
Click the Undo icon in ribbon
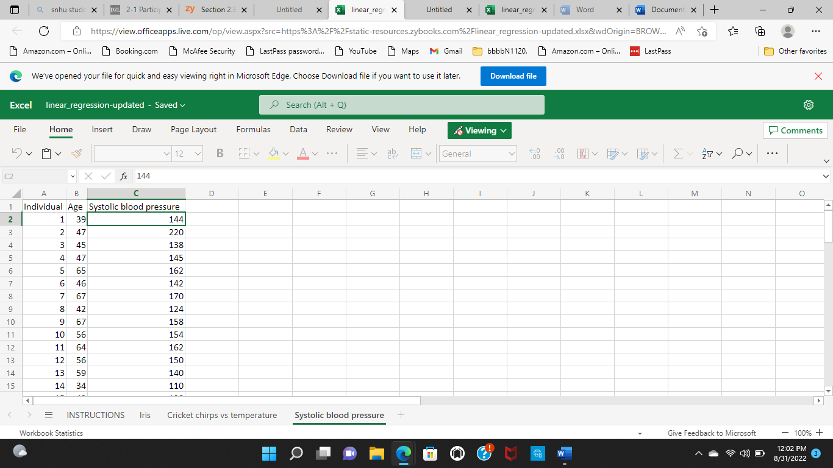pyautogui.click(x=17, y=154)
